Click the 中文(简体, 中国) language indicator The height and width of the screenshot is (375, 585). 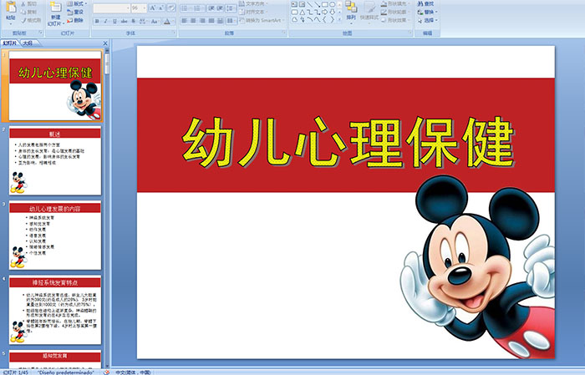click(132, 372)
